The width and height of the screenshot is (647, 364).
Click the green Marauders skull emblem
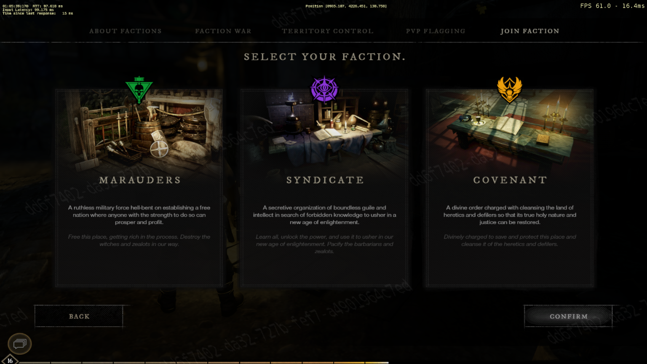139,89
